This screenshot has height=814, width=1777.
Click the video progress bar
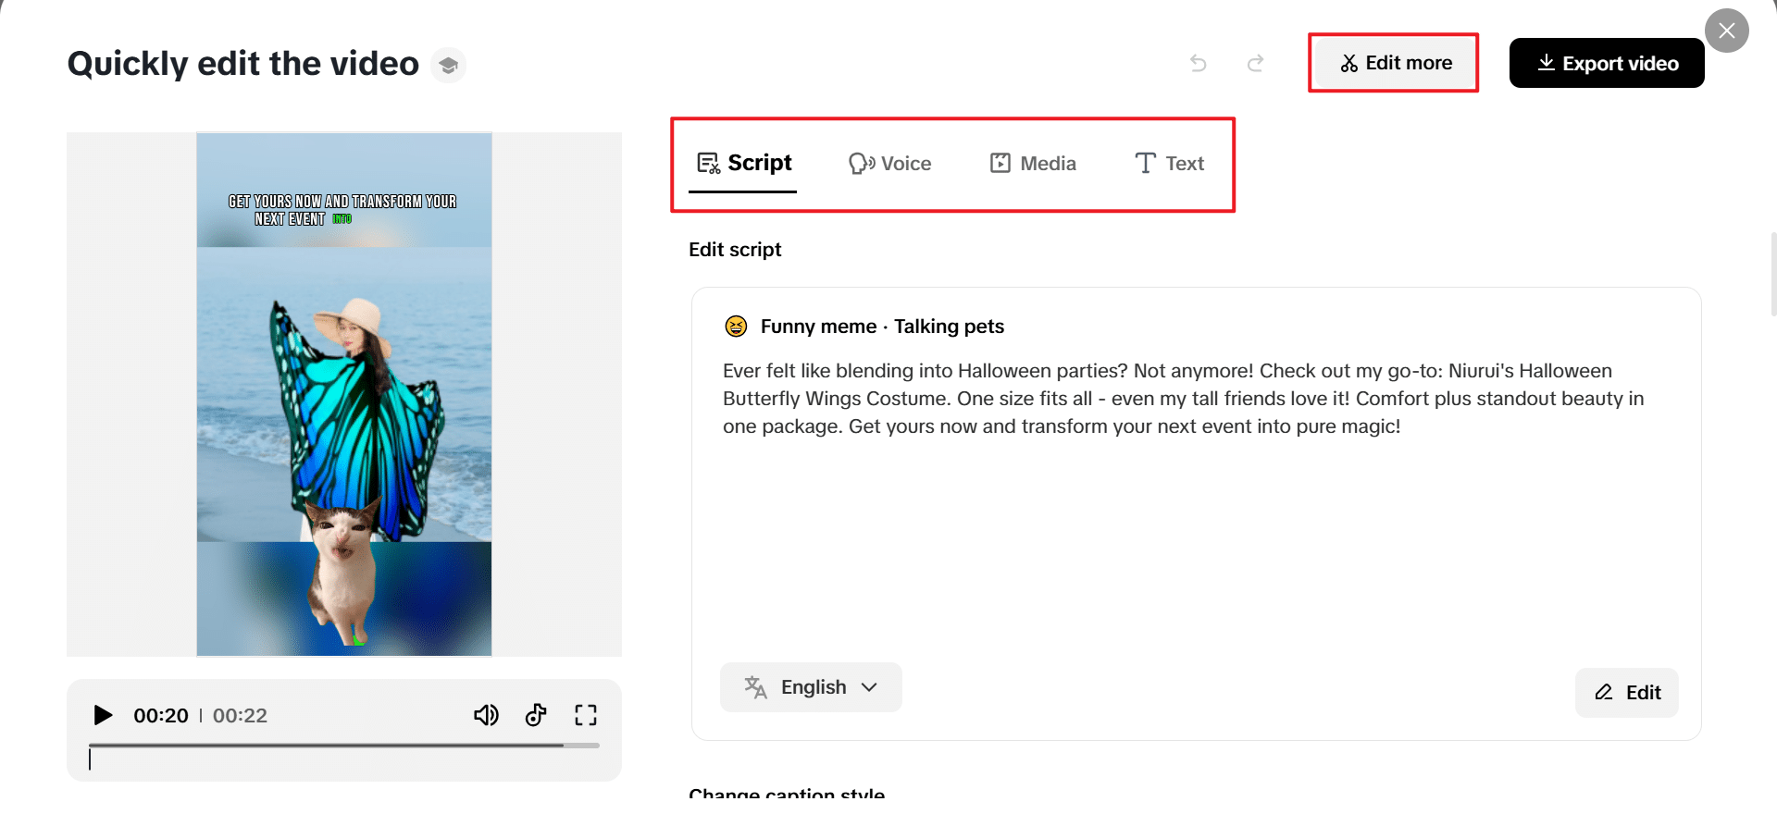coord(343,745)
